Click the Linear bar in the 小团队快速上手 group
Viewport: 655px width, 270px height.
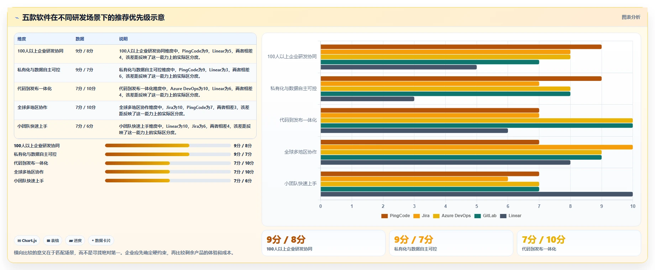click(x=477, y=194)
